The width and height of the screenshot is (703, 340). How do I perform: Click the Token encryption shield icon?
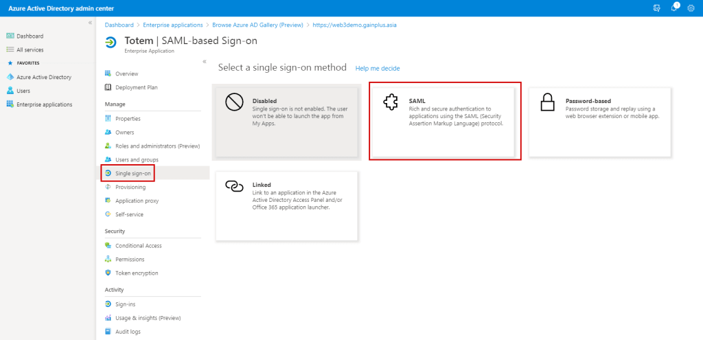pos(108,273)
